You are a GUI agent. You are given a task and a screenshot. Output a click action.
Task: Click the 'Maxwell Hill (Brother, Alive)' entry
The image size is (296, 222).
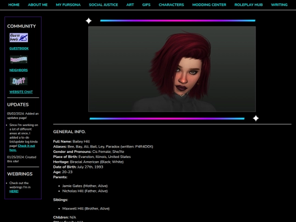click(x=86, y=209)
